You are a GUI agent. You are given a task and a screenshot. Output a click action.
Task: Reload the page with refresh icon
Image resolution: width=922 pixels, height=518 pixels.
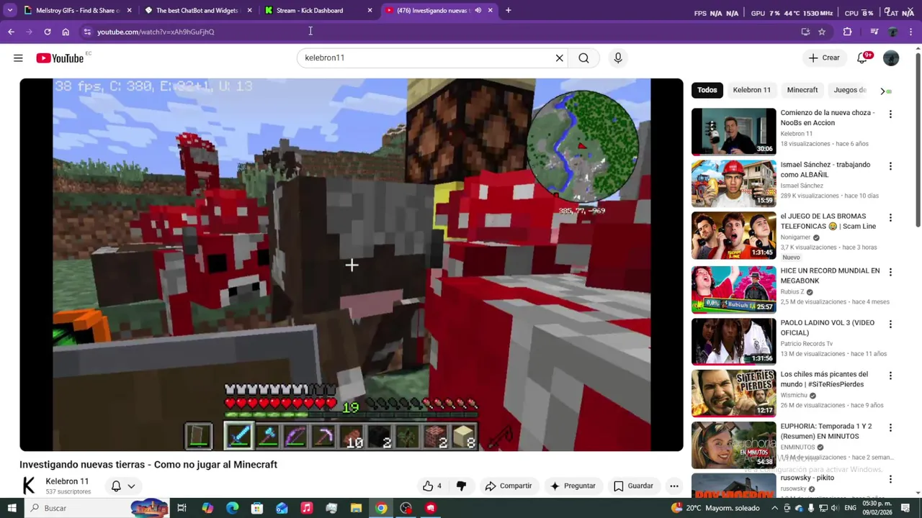coord(48,32)
